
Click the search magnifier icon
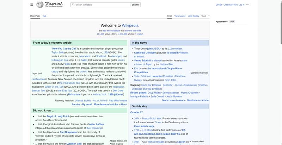point(73,5)
